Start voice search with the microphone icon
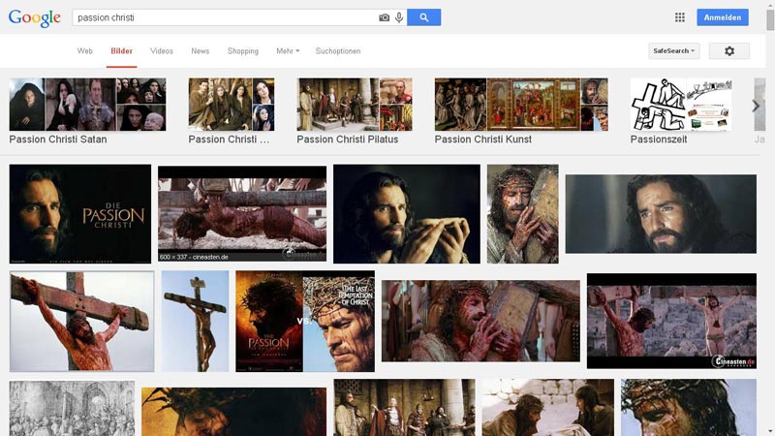 click(399, 17)
